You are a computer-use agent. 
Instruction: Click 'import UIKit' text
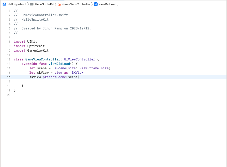[x=25, y=42]
